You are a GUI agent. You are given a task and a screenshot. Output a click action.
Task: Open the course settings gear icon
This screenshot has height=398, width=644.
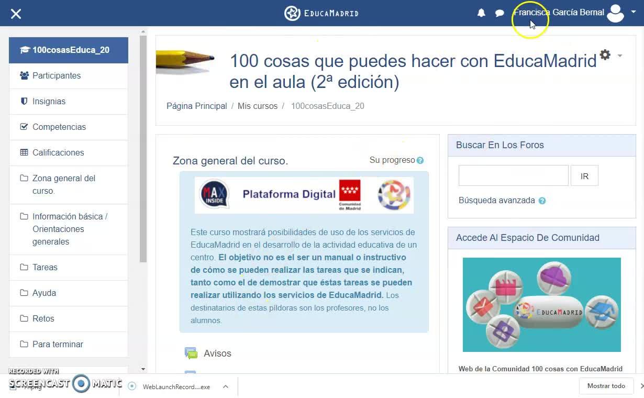pos(605,54)
